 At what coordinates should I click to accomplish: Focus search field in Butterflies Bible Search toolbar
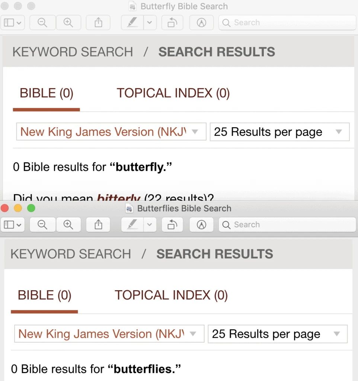point(287,224)
